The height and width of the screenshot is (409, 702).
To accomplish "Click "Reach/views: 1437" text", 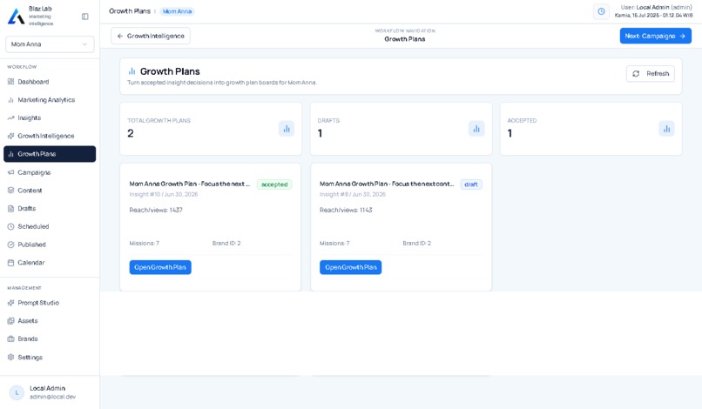I will click(x=156, y=210).
